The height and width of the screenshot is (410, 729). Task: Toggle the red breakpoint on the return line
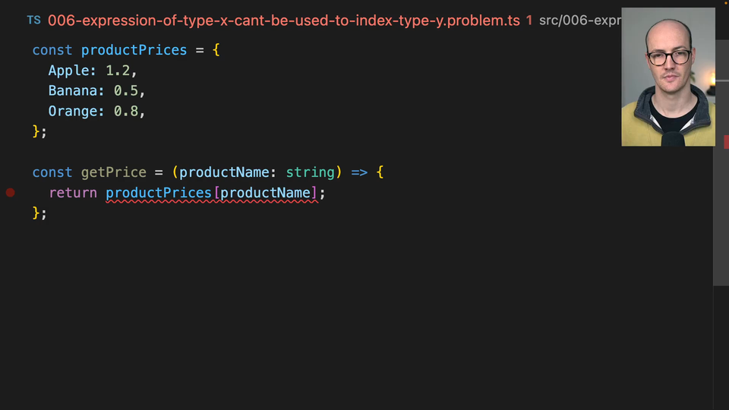click(x=11, y=193)
